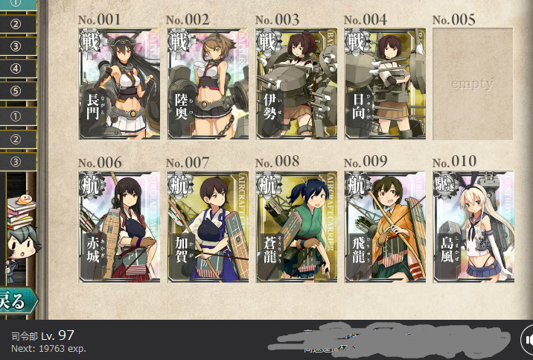Go to page ⑤ tab
This screenshot has height=360, width=533.
(x=18, y=91)
